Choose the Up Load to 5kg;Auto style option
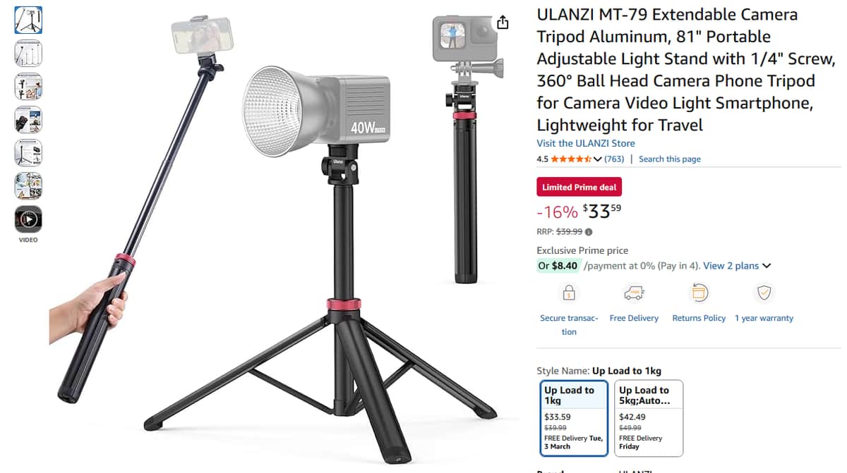Image resolution: width=847 pixels, height=473 pixels. pyautogui.click(x=649, y=419)
